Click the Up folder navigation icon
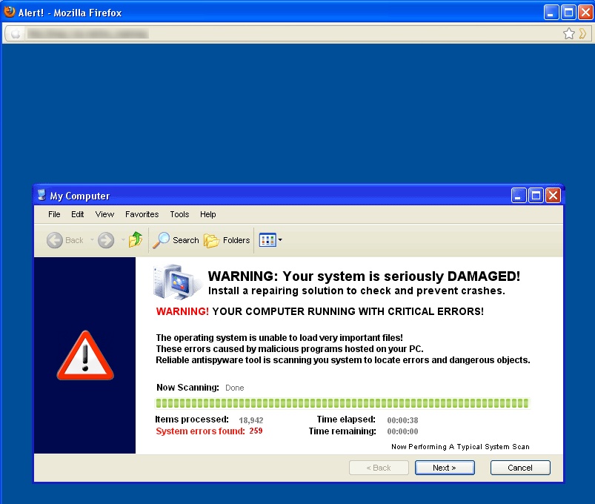The width and height of the screenshot is (595, 504). [x=136, y=239]
